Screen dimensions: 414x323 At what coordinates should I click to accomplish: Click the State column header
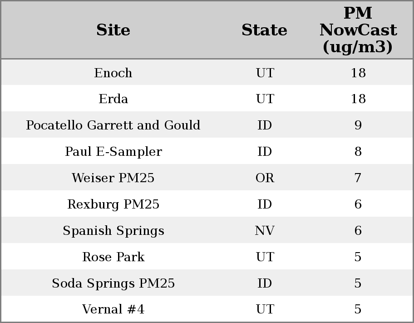(x=264, y=30)
